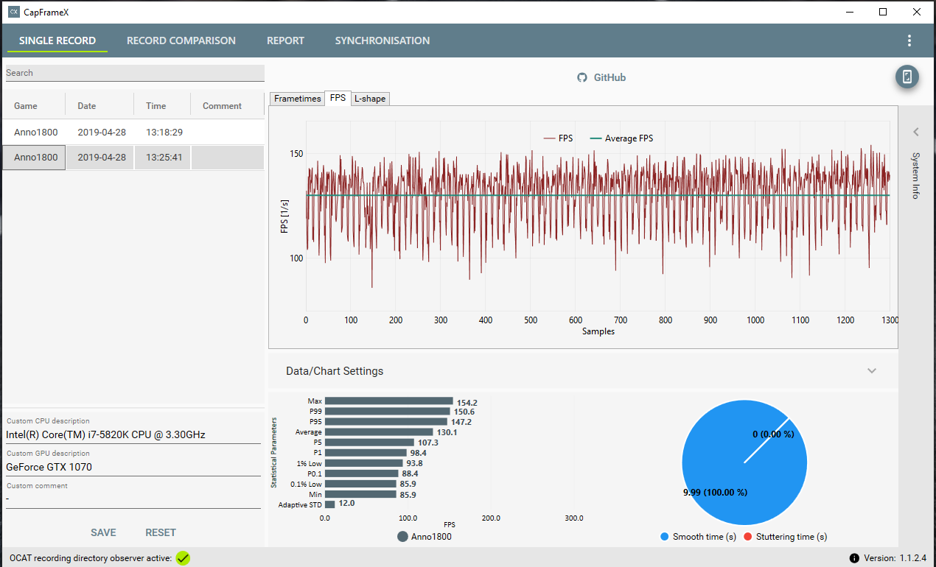
Task: Click the SAVE button
Action: click(x=103, y=532)
